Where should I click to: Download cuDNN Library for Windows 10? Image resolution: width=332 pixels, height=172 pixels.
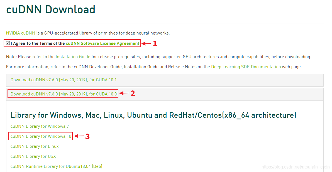(x=41, y=136)
